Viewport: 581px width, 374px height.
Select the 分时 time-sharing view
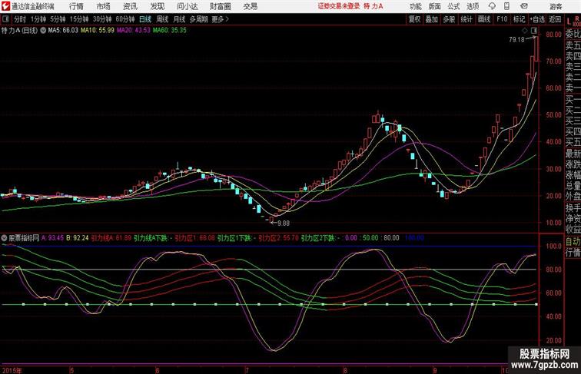pyautogui.click(x=19, y=19)
